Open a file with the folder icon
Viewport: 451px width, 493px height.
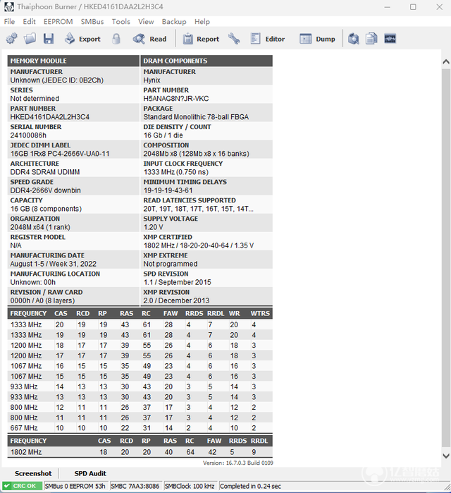tap(30, 39)
